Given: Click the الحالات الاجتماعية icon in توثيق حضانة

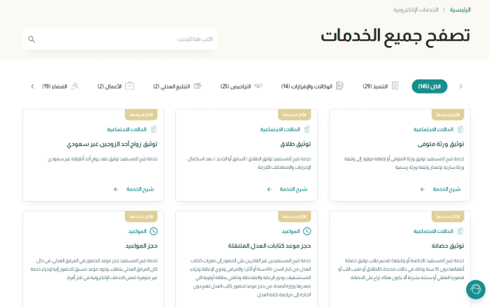Looking at the screenshot, I should click(x=460, y=231).
